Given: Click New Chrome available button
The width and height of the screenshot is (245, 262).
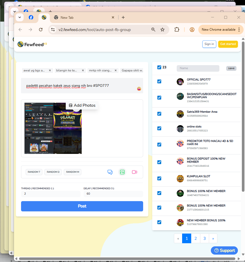Looking at the screenshot, I should point(219,30).
